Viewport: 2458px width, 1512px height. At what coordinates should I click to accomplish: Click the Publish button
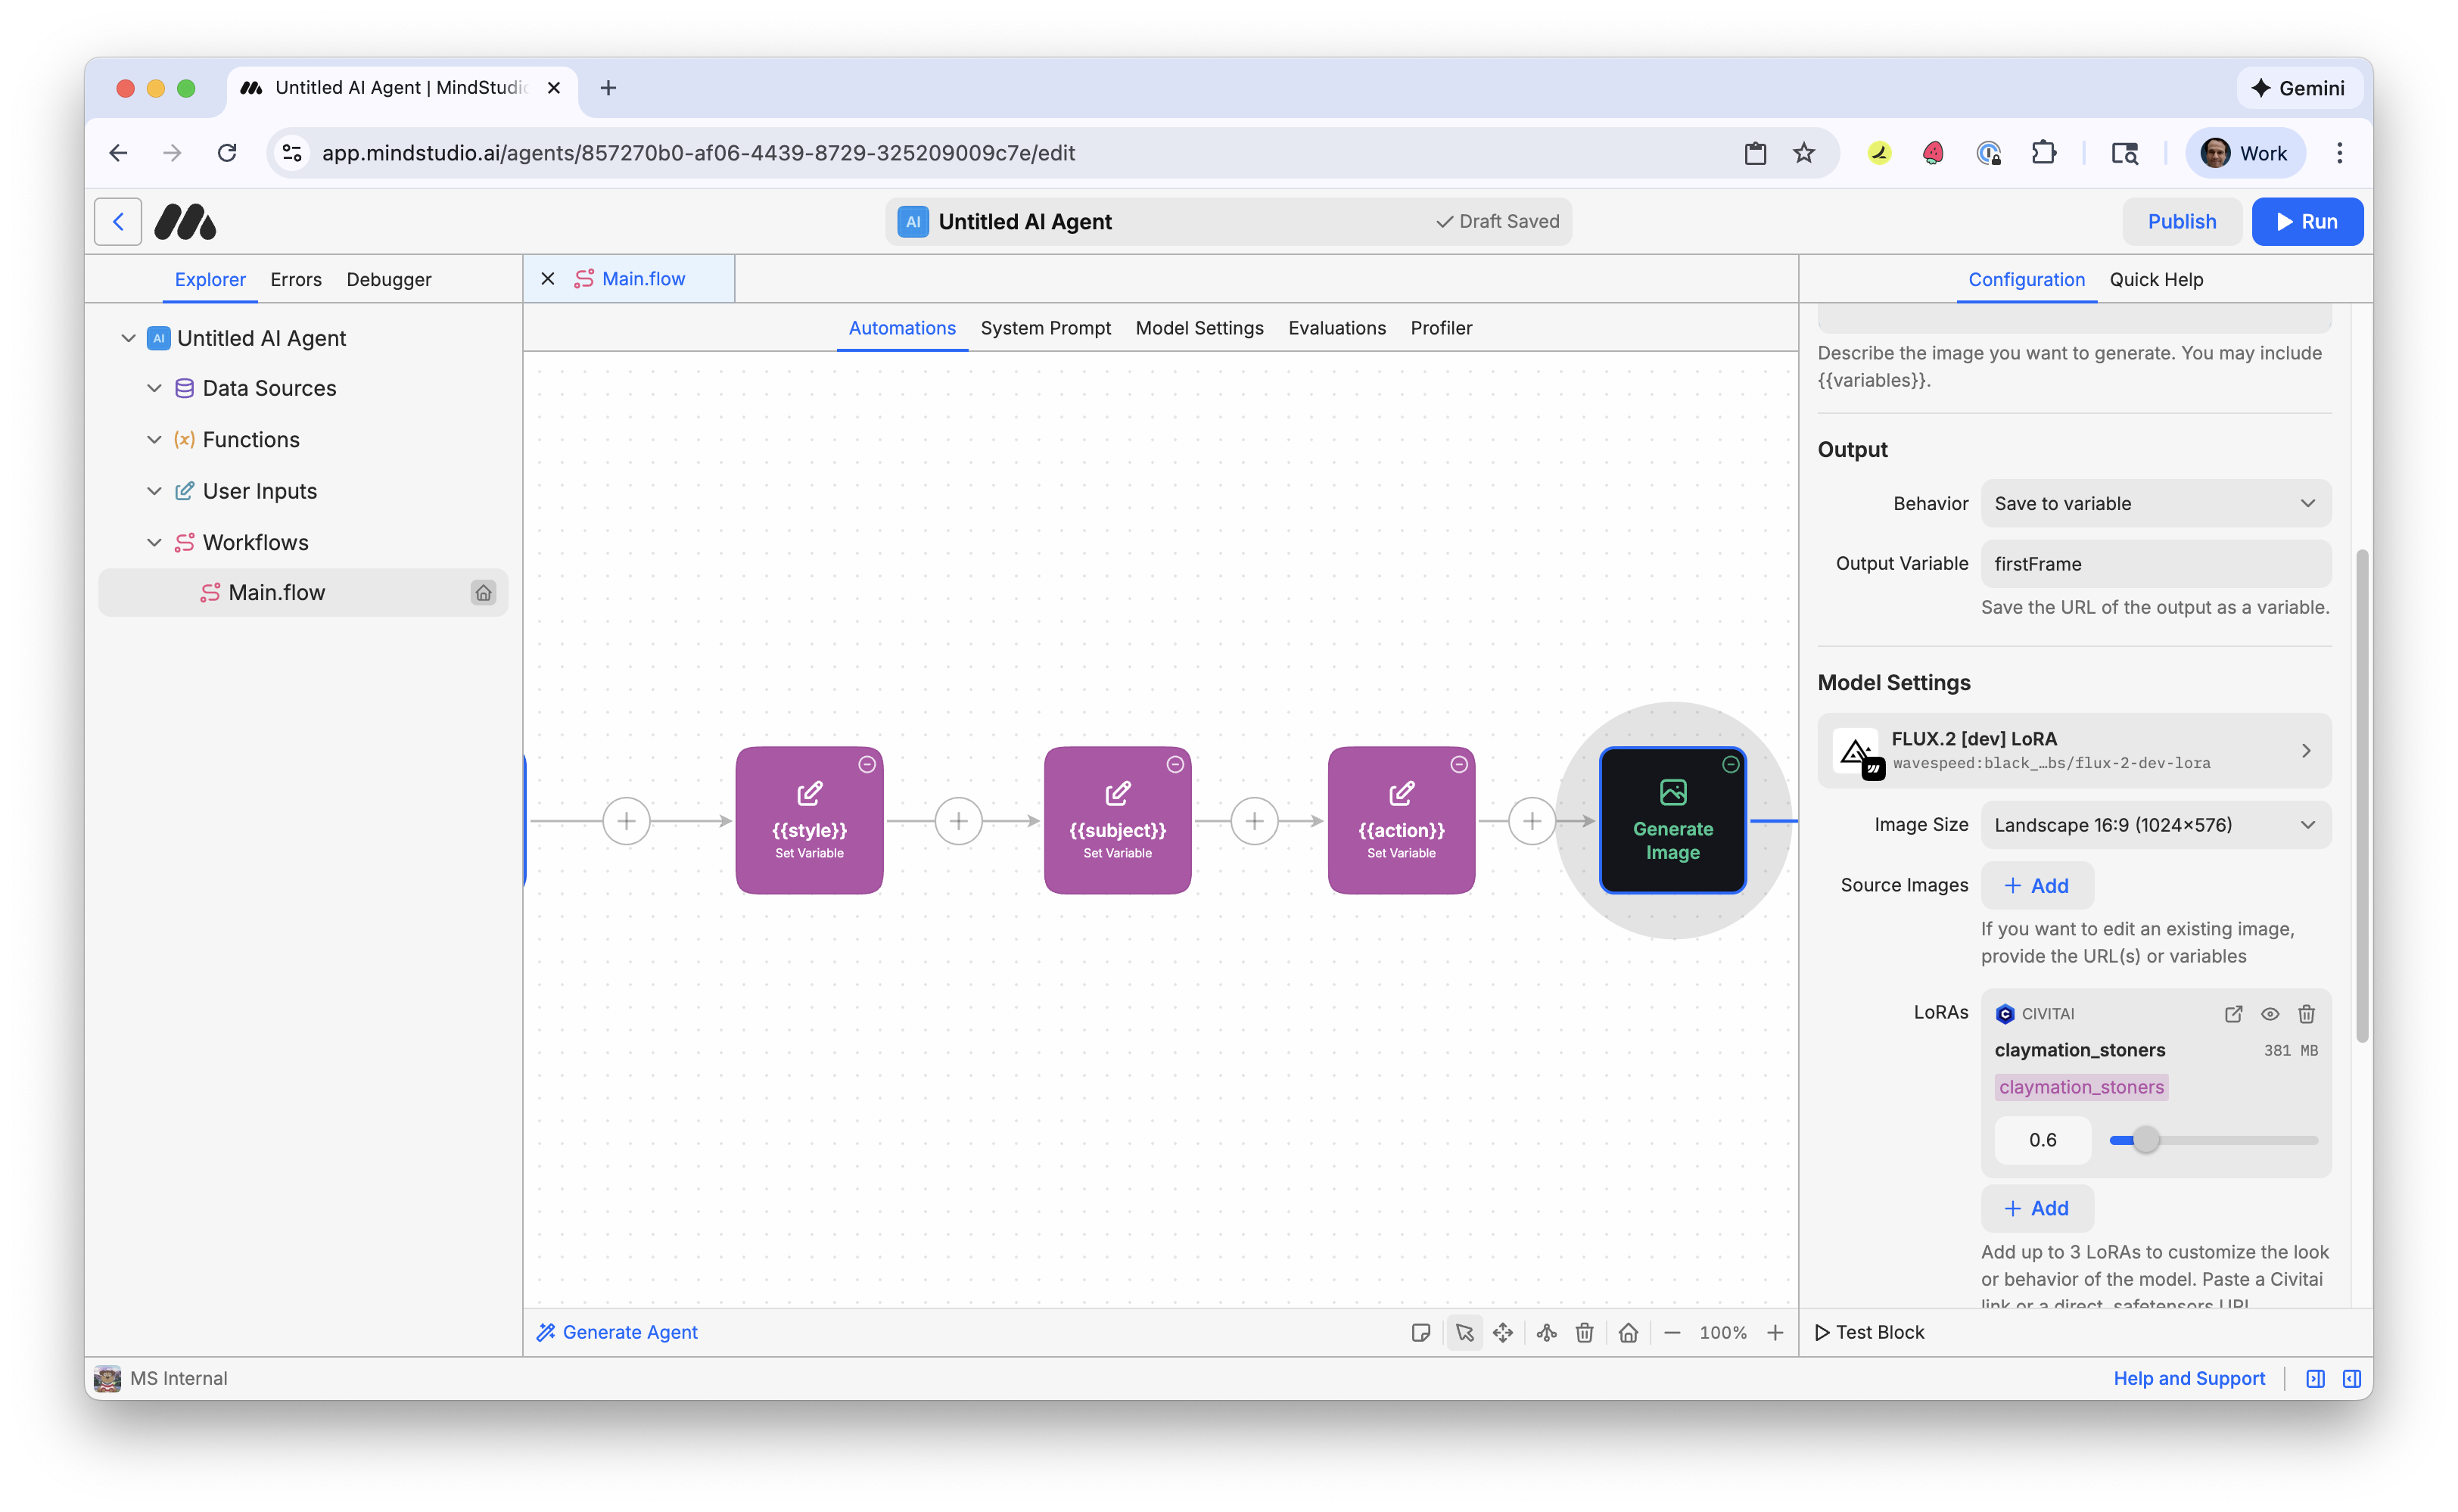[2182, 221]
